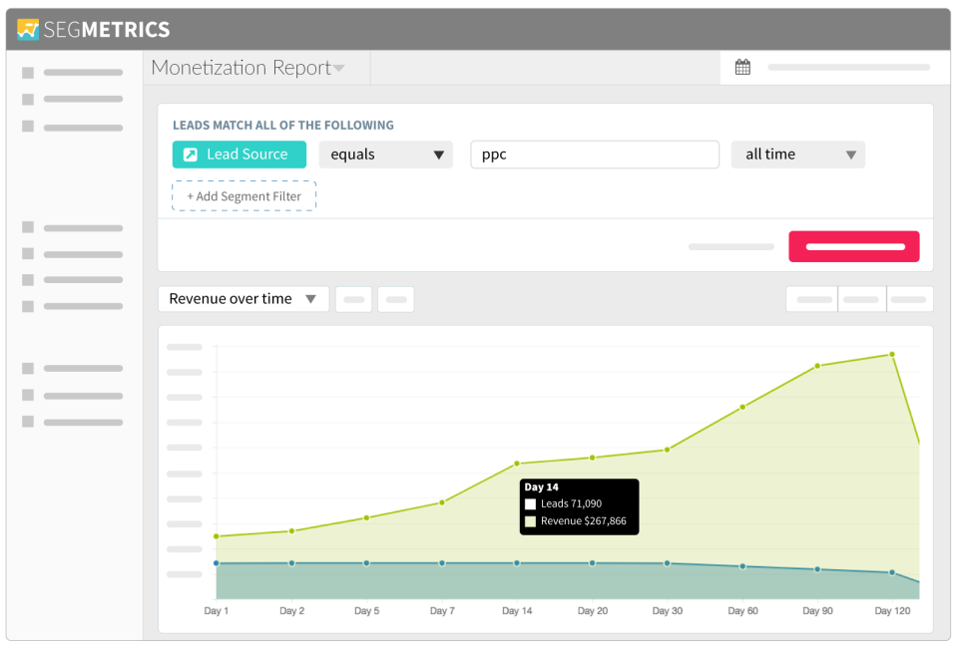This screenshot has height=647, width=958.
Task: Select the rightmost chart toolbar icon
Action: 909,298
